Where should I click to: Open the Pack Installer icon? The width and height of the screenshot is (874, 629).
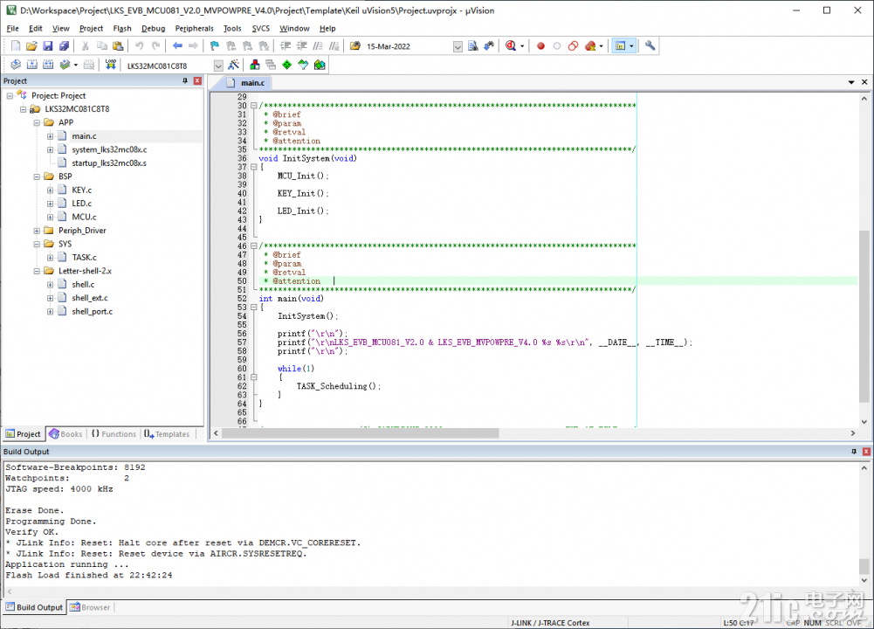pos(320,66)
